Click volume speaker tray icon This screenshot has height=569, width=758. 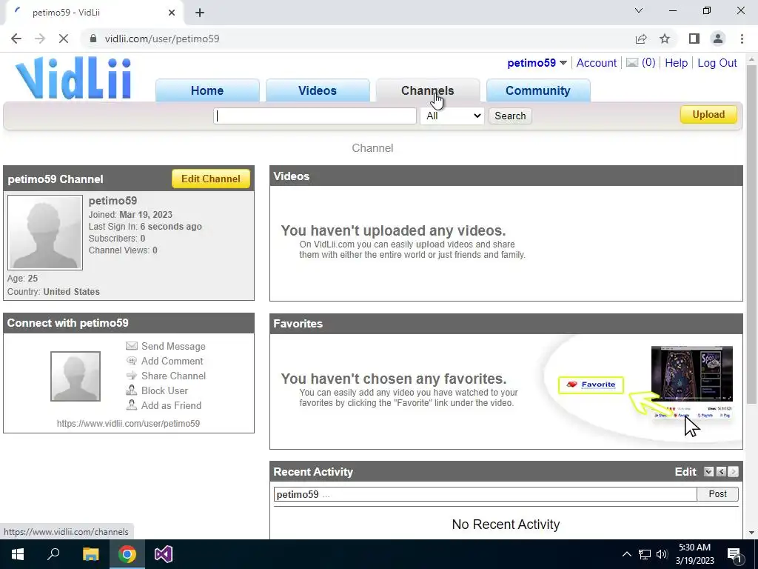click(662, 554)
